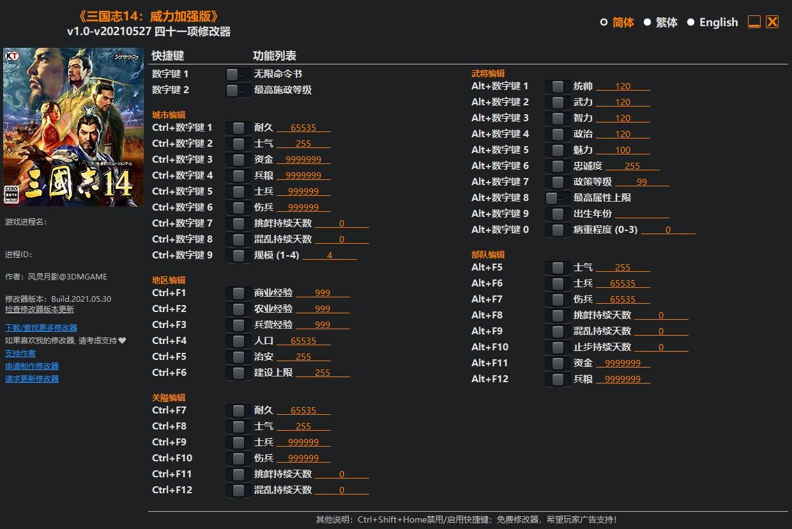This screenshot has height=529, width=792.
Task: Toggle 无限命令书 switch
Action: coord(238,74)
